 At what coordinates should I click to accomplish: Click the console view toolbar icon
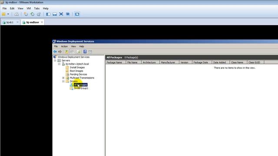(77, 14)
